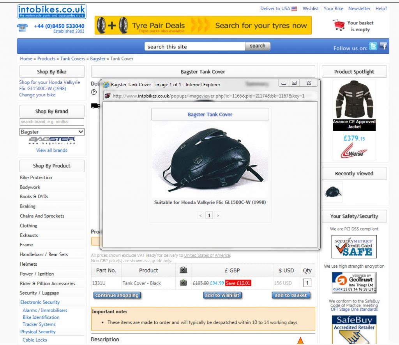The height and width of the screenshot is (345, 399).
Task: Open Alarms / Immobilisers link
Action: pos(45,310)
